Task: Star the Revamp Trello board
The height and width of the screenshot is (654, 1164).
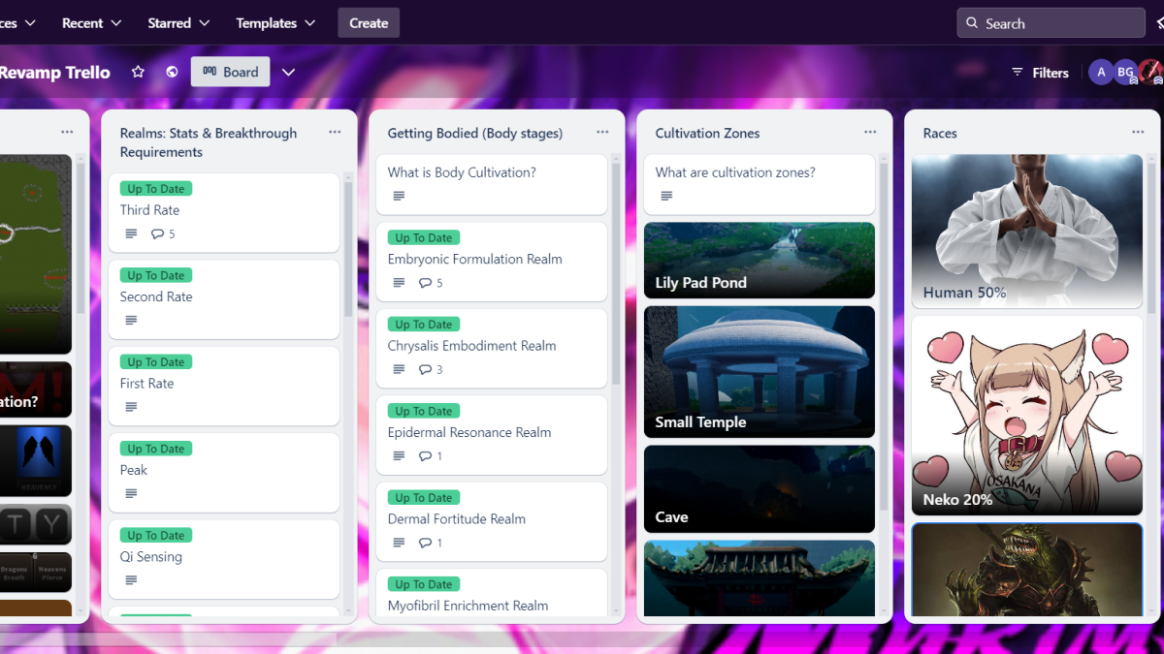Action: (x=138, y=72)
